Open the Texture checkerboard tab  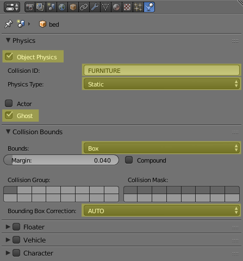point(127,7)
